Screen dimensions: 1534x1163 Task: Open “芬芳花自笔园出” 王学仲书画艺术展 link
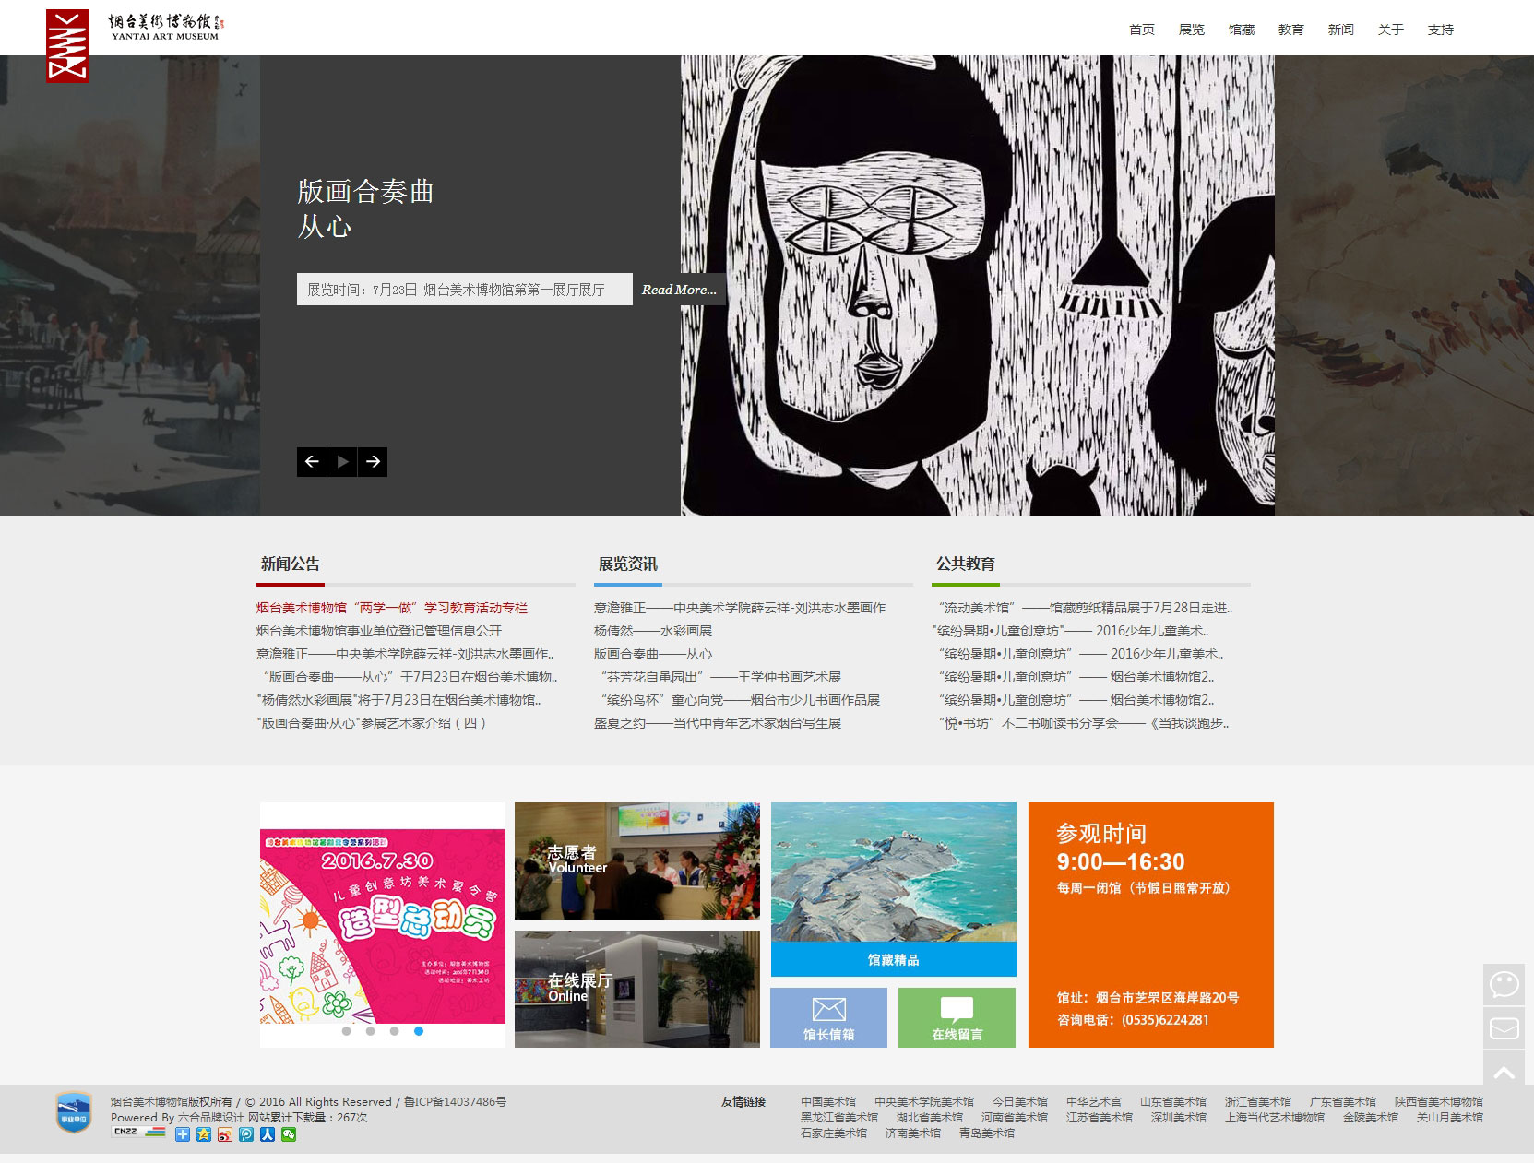coord(718,677)
